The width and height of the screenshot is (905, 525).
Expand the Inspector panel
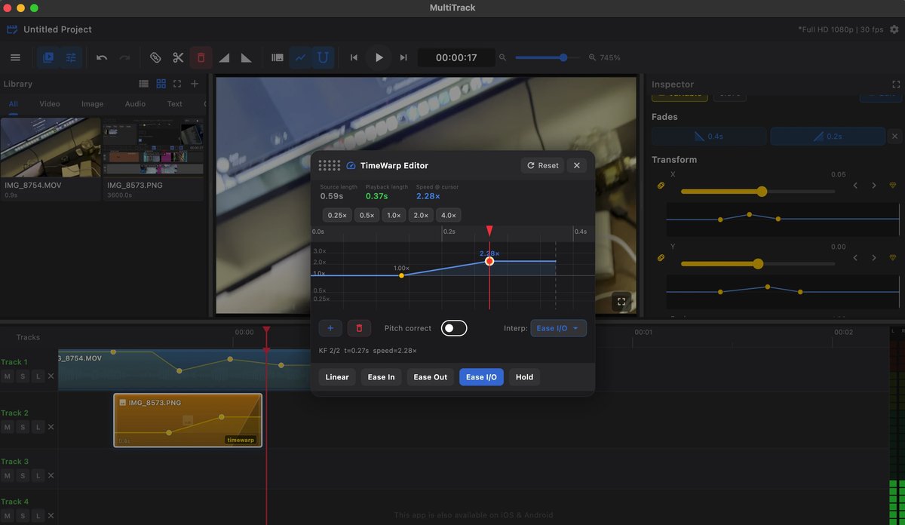tap(896, 84)
